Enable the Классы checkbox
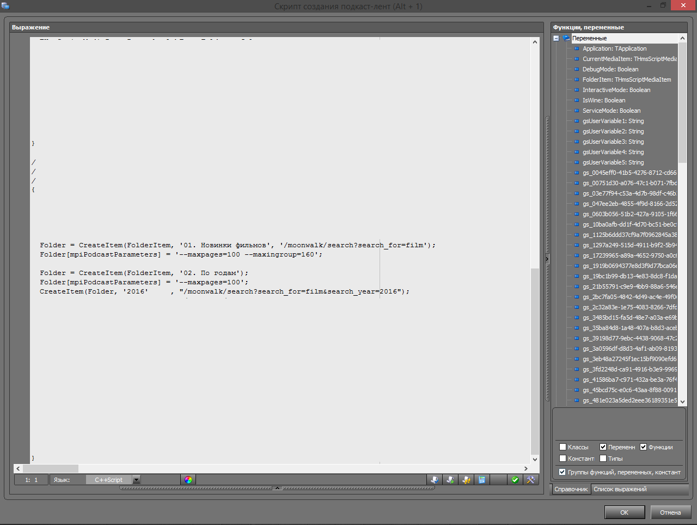The height and width of the screenshot is (525, 697). point(563,447)
